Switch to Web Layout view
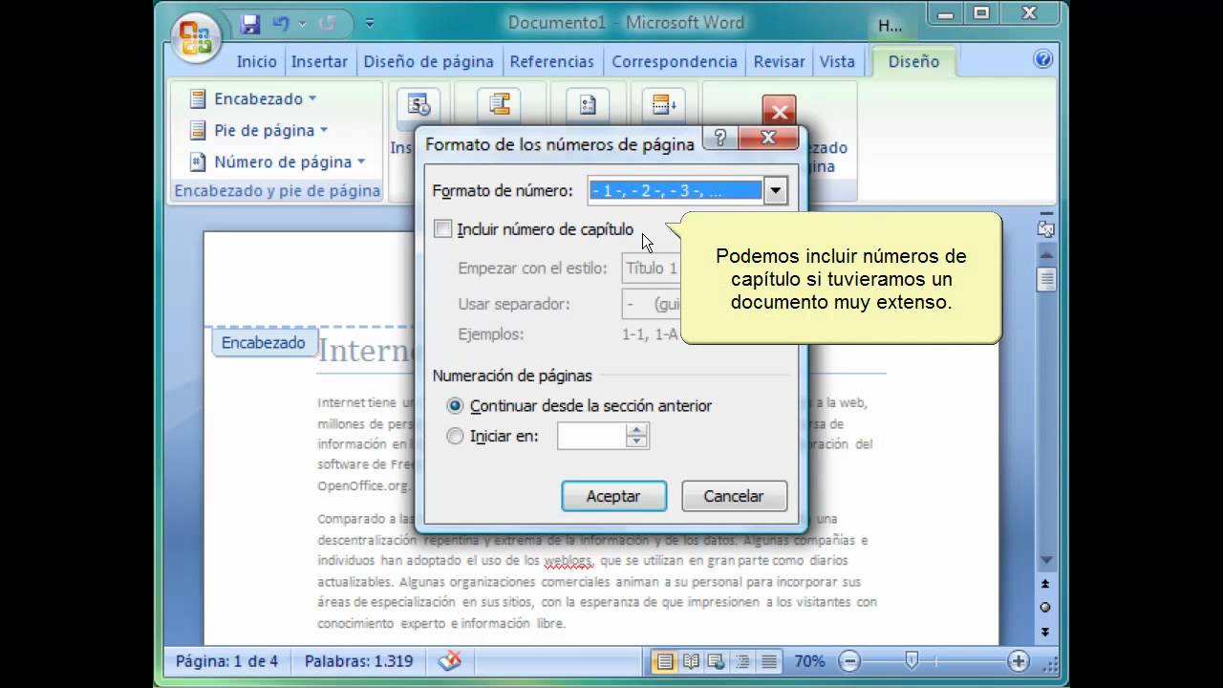 tap(717, 660)
